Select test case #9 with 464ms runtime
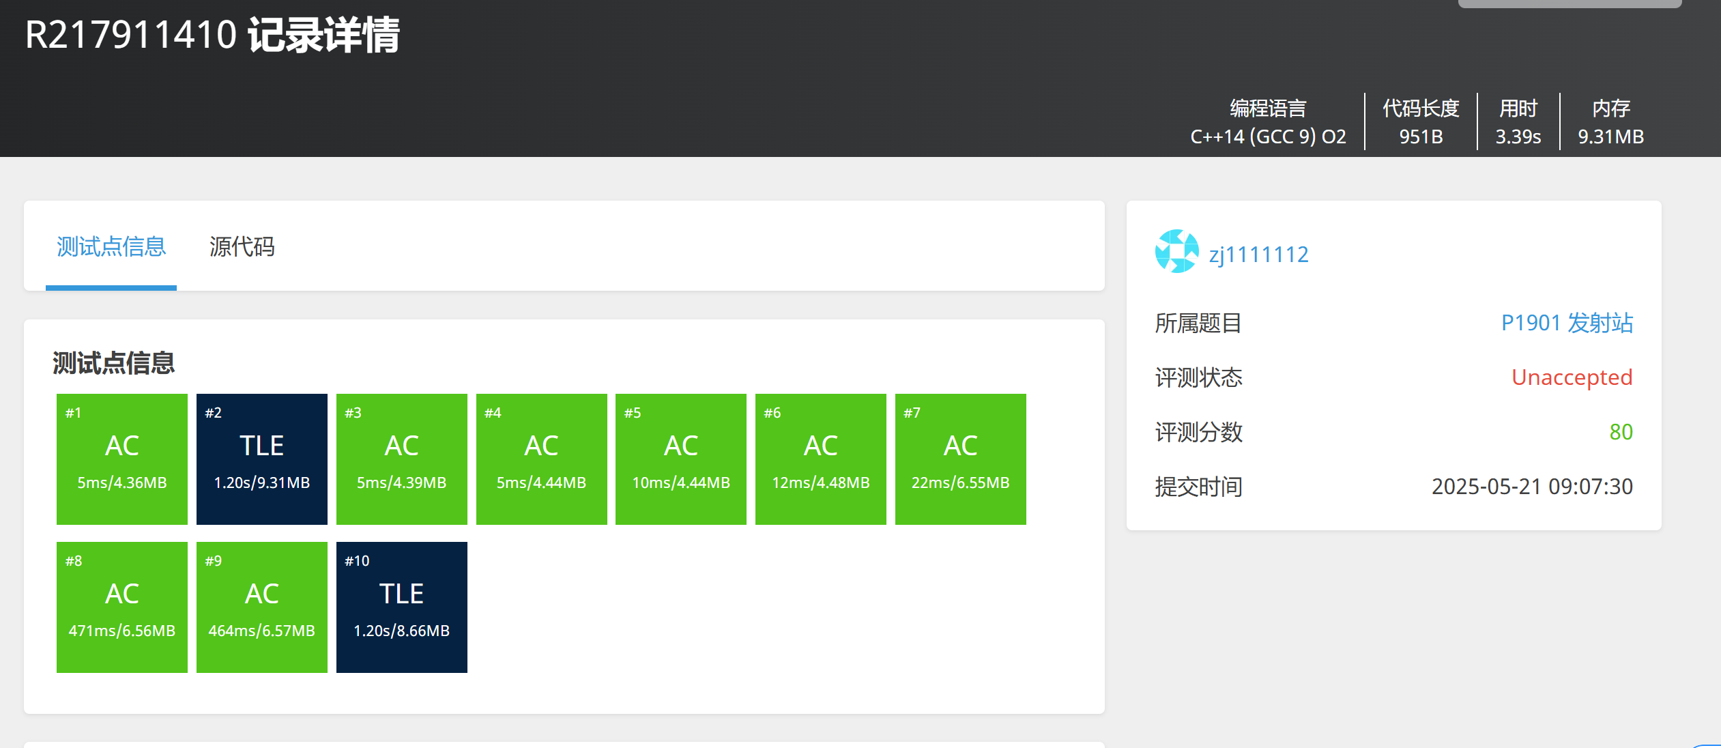 262,607
